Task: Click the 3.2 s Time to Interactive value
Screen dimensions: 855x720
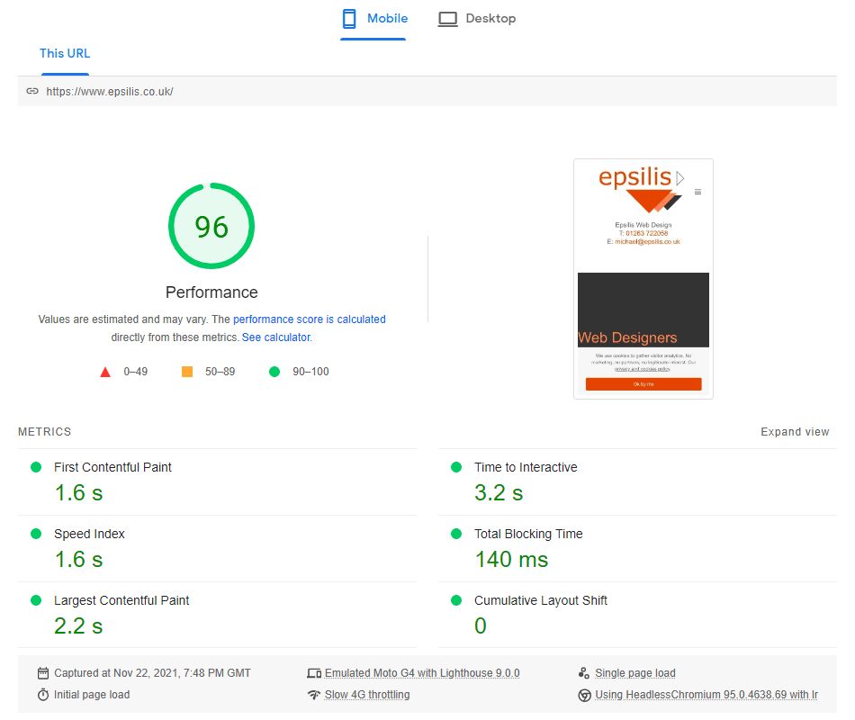Action: pyautogui.click(x=499, y=492)
